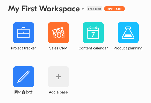Click the Add a base label text
151x103 pixels.
pyautogui.click(x=58, y=92)
